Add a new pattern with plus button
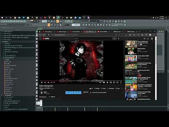 coord(81,25)
